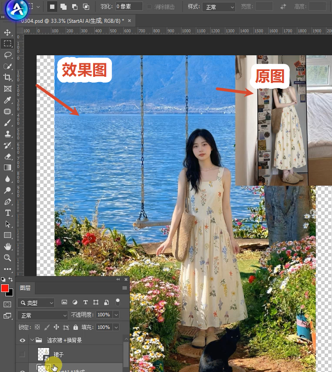
Task: Choose Intersect with Selection mode
Action: tap(86, 7)
